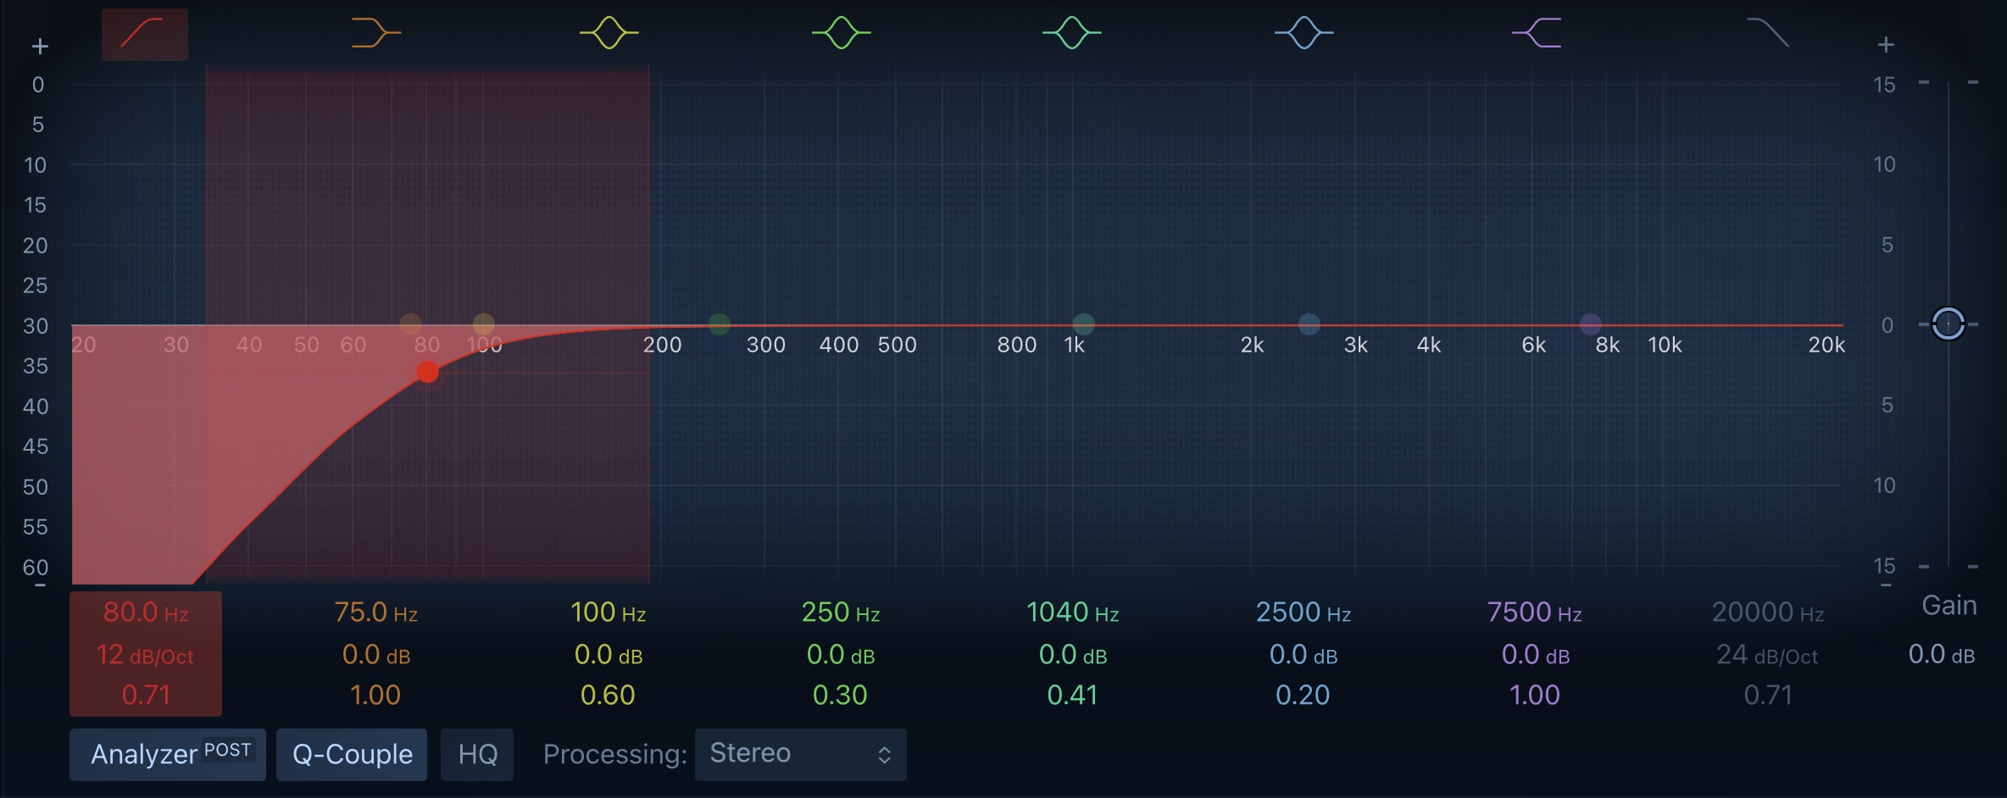Click the plus icon above the analyzer scale
The width and height of the screenshot is (2007, 798).
pyautogui.click(x=40, y=47)
